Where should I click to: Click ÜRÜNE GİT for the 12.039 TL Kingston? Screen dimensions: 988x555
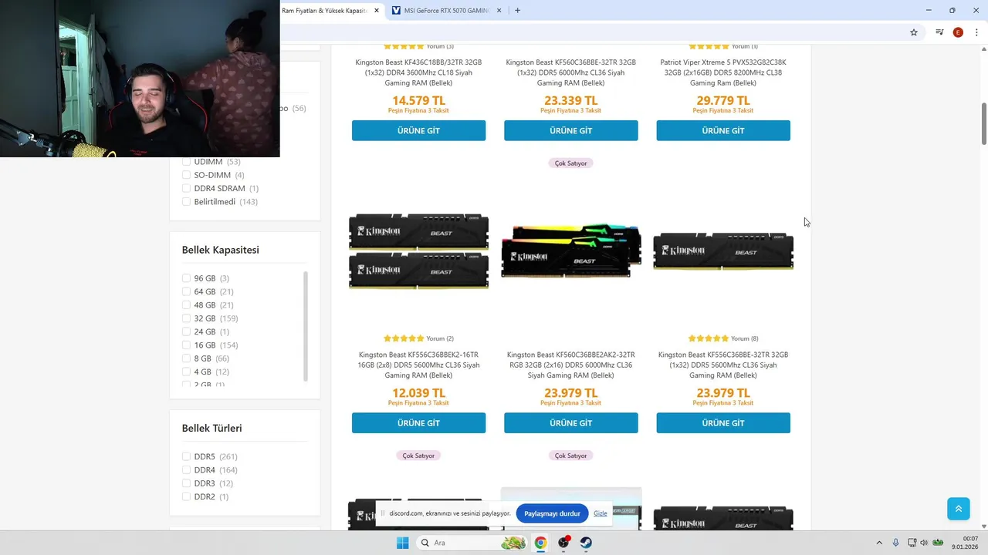(418, 423)
